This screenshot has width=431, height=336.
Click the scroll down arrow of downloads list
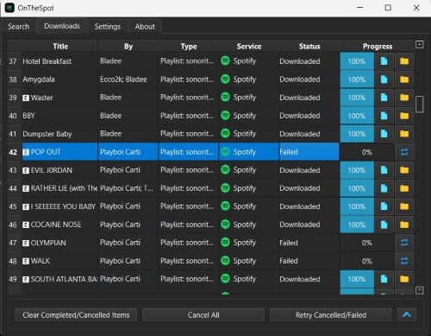[x=419, y=290]
